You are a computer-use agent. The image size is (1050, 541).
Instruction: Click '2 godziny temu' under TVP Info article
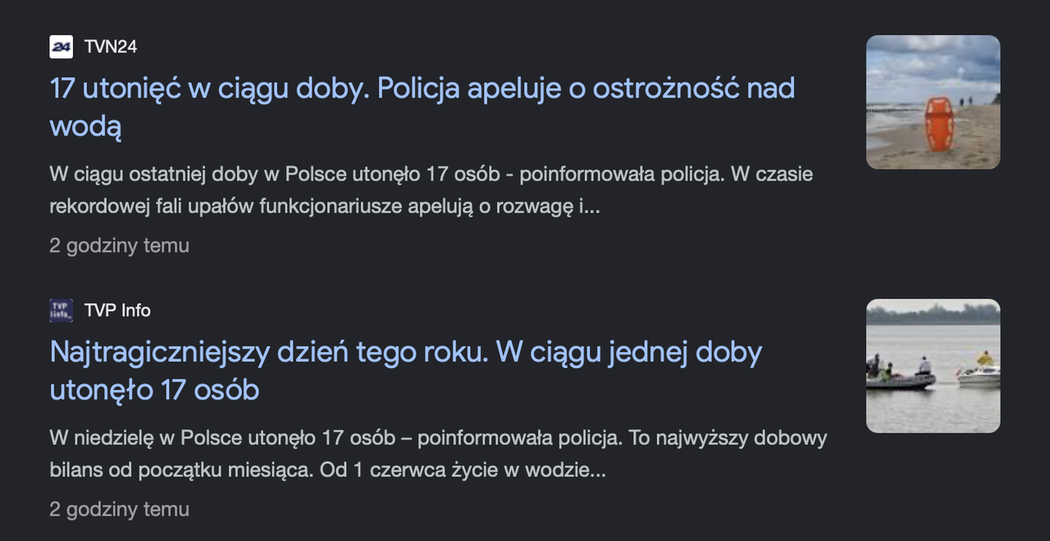(x=119, y=510)
